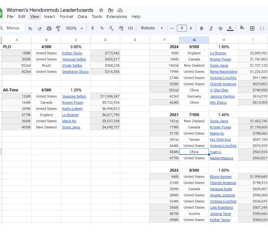
Task: Open the Lara Eisenberg link
Action: (x=221, y=207)
